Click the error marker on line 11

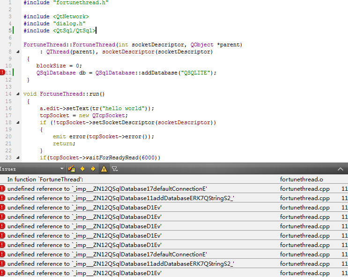(2, 72)
